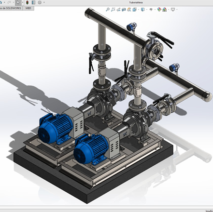Toggle Hide/Show Items visibility icon
The height and width of the screenshot is (212, 213).
click(151, 10)
